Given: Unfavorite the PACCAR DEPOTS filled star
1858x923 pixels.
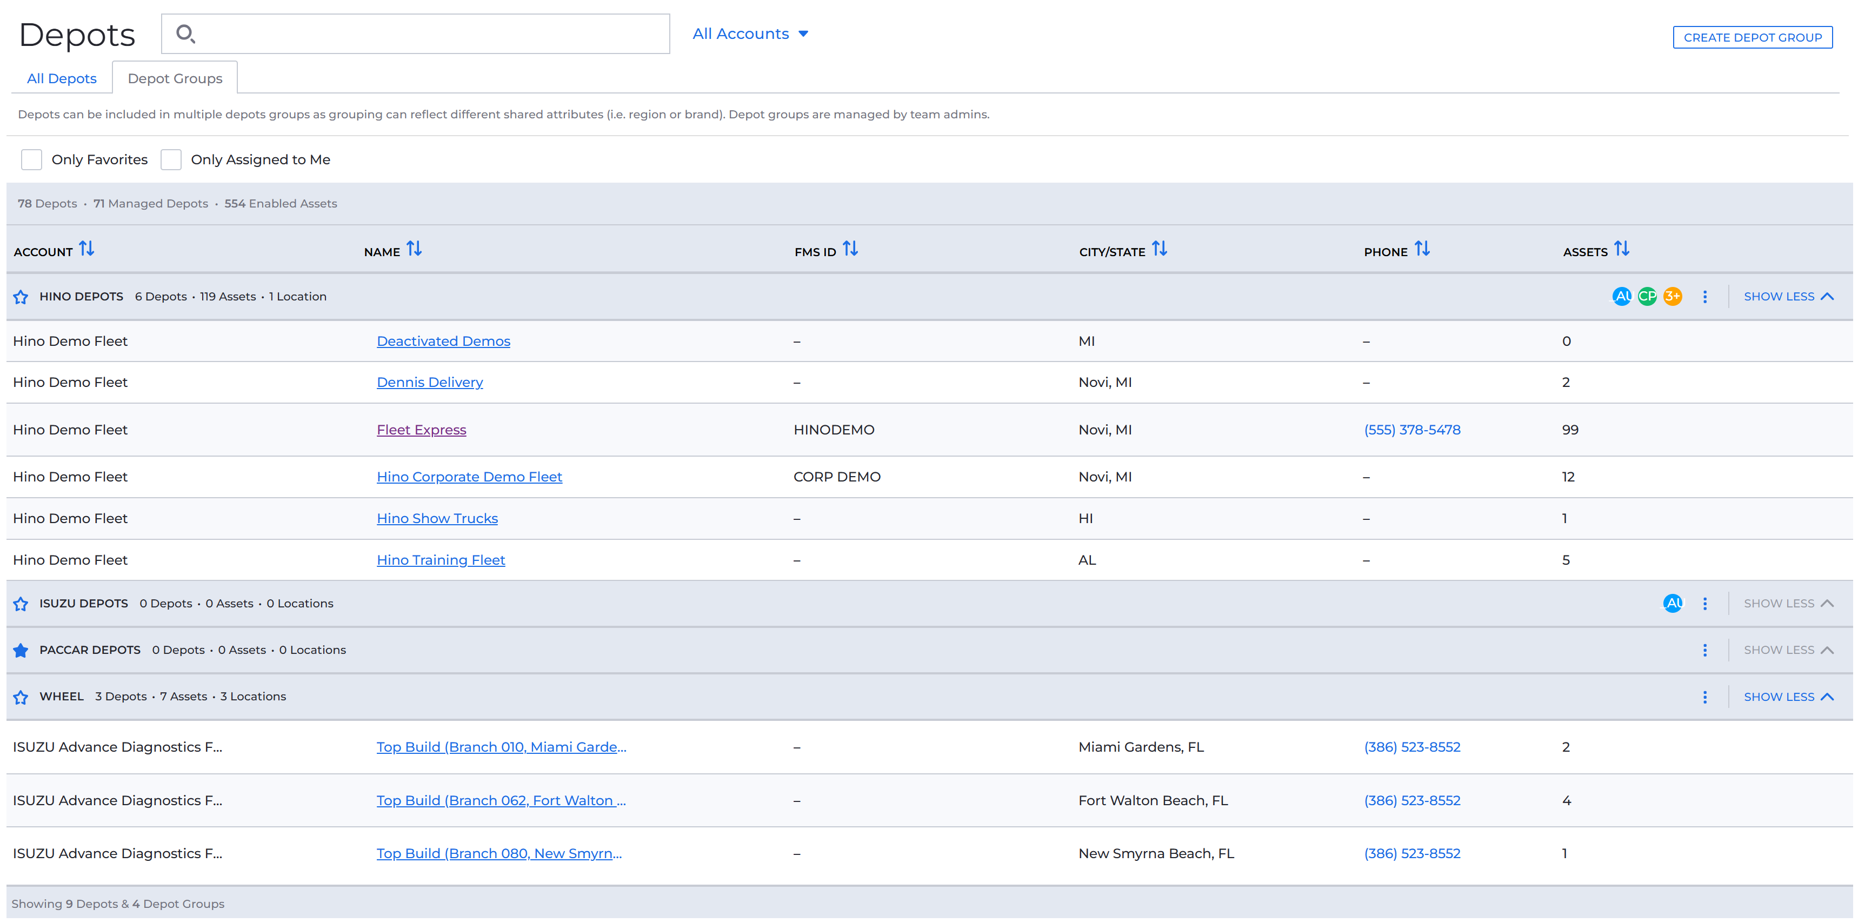Looking at the screenshot, I should tap(21, 651).
